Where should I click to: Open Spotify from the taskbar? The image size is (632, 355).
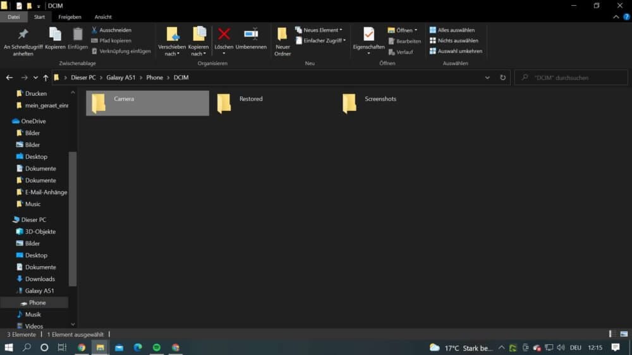tap(156, 347)
